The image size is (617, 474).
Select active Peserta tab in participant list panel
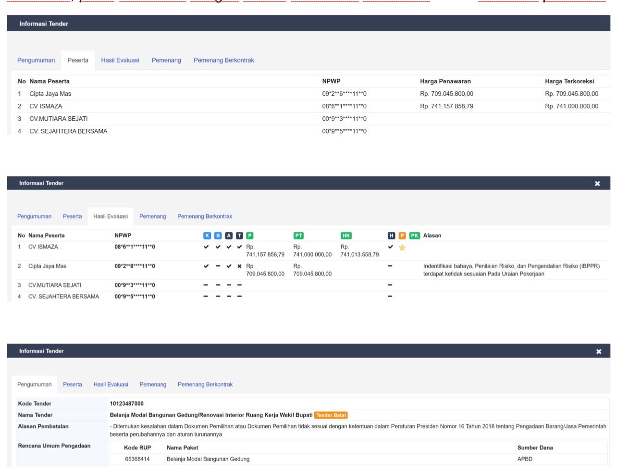[78, 60]
